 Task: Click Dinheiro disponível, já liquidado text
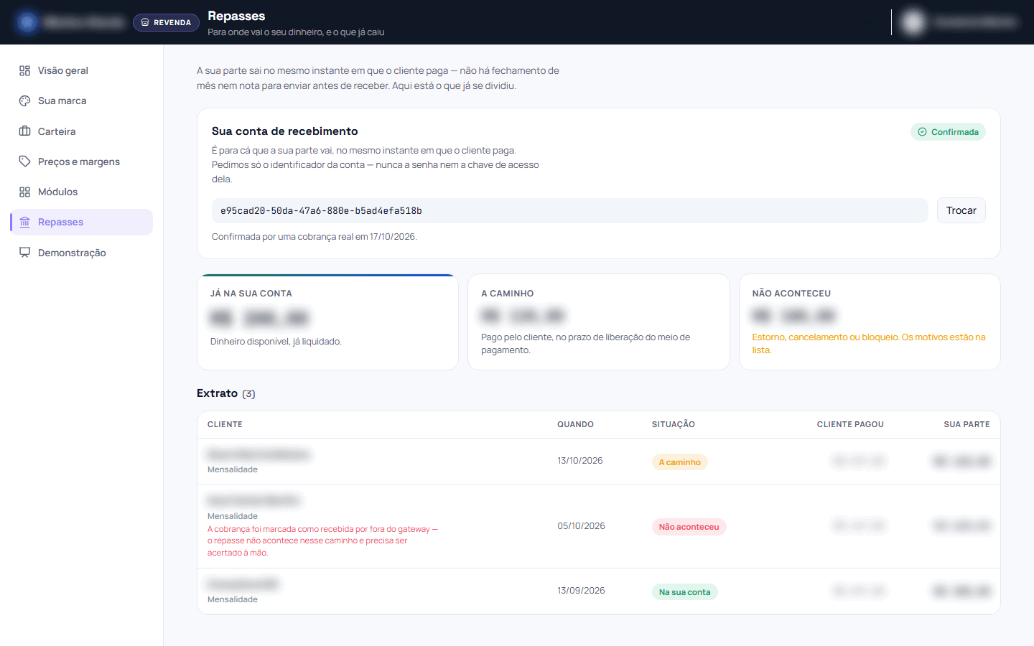click(276, 342)
